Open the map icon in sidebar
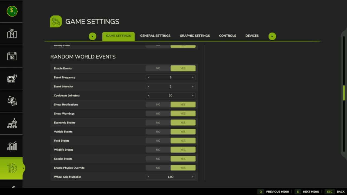Image resolution: width=347 pixels, height=195 pixels. point(12,34)
